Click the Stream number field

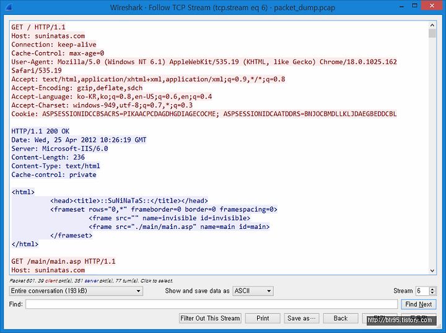(x=422, y=291)
